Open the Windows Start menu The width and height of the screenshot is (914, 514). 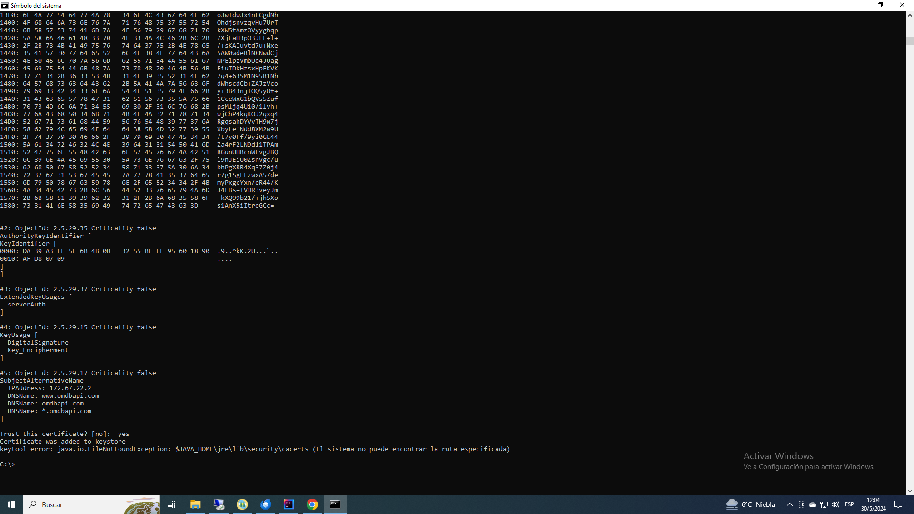point(11,504)
